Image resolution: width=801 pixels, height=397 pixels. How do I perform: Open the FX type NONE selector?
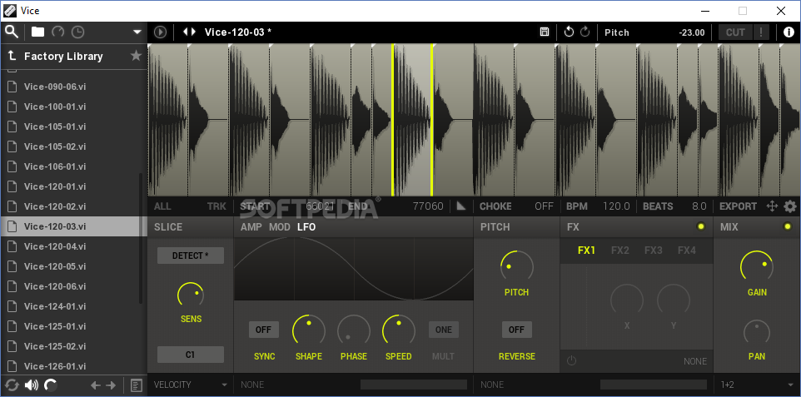tap(695, 361)
